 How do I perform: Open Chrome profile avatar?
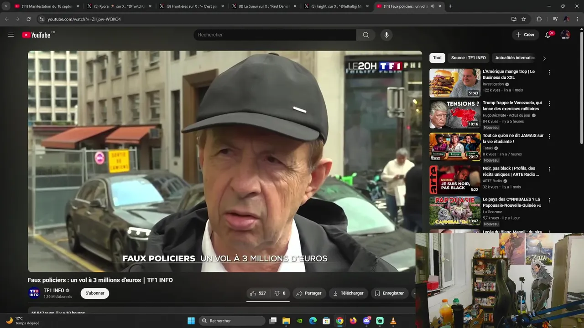pyautogui.click(x=566, y=19)
